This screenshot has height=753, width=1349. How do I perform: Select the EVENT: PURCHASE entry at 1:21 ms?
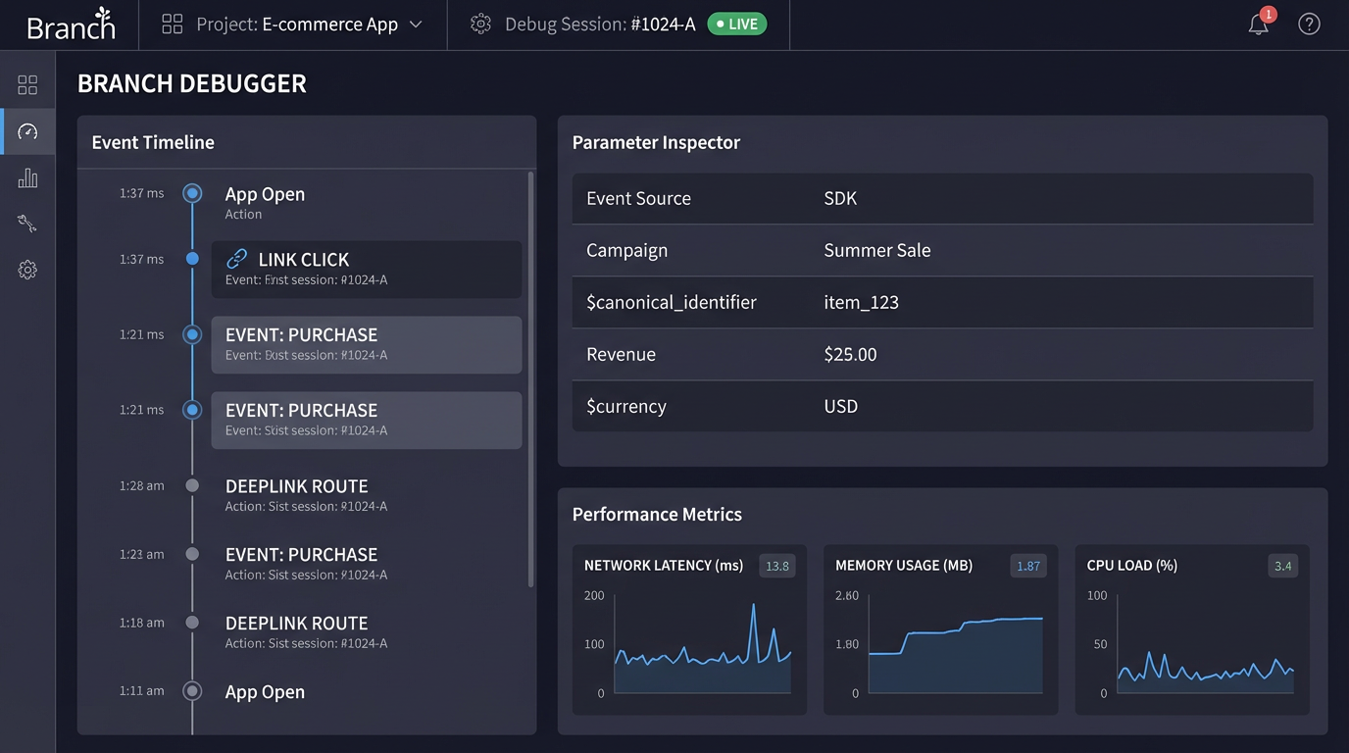(x=367, y=344)
